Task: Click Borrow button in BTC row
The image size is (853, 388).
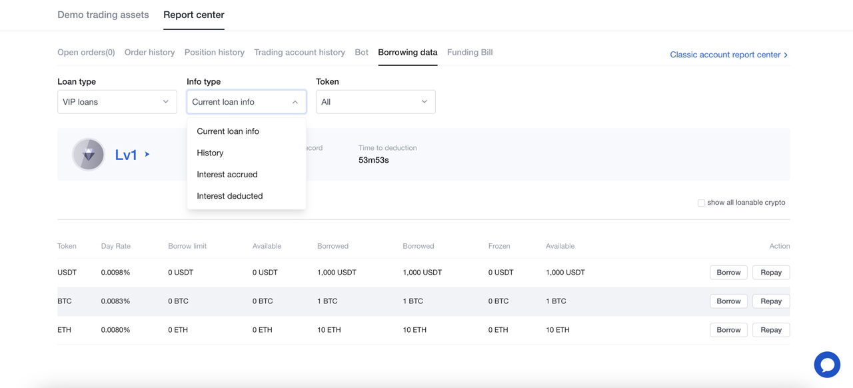Action: click(x=728, y=301)
